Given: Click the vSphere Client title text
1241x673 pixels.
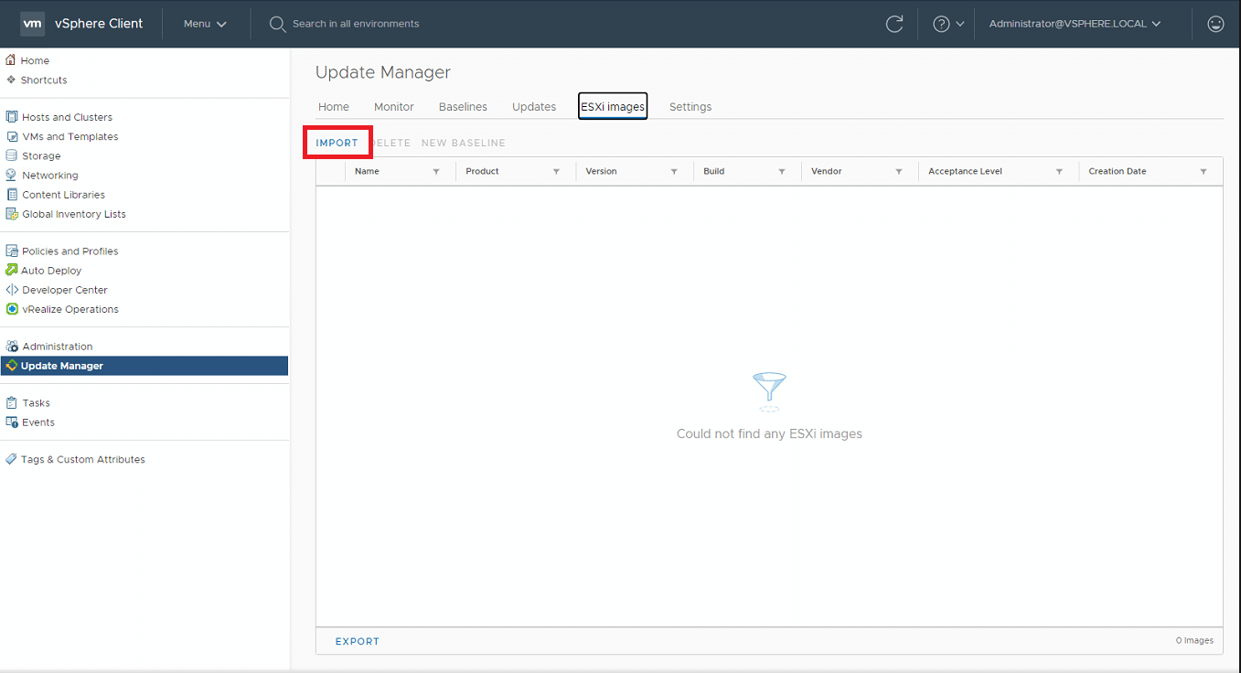Looking at the screenshot, I should coord(100,24).
